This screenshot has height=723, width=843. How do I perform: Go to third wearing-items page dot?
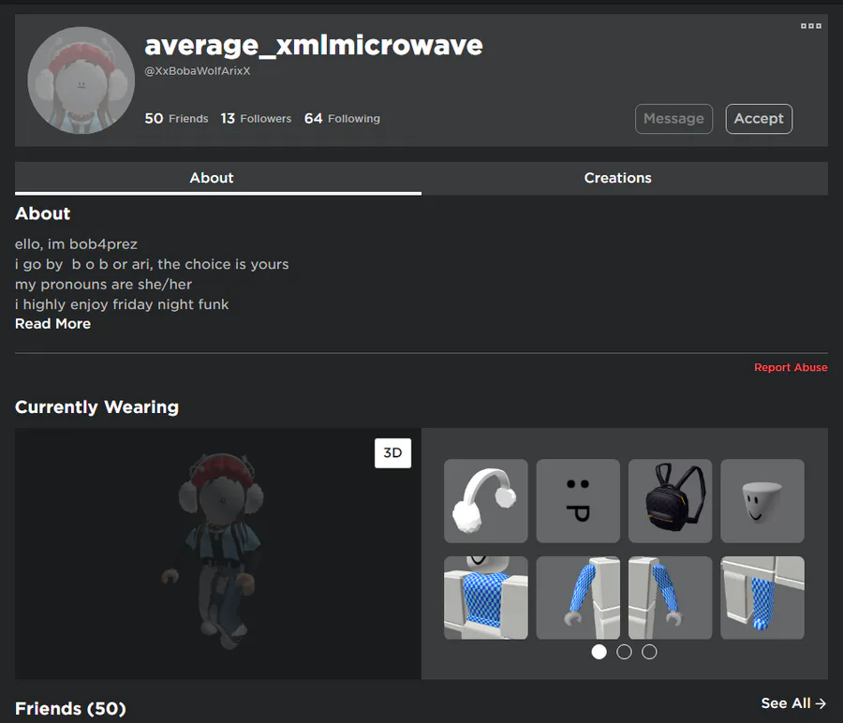(x=649, y=652)
